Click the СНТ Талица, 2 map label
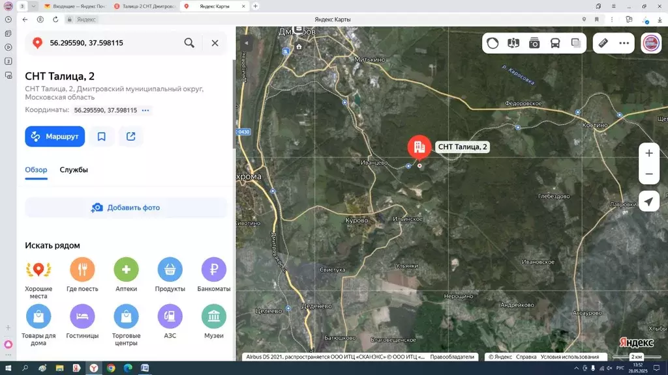This screenshot has width=668, height=375. [x=463, y=146]
